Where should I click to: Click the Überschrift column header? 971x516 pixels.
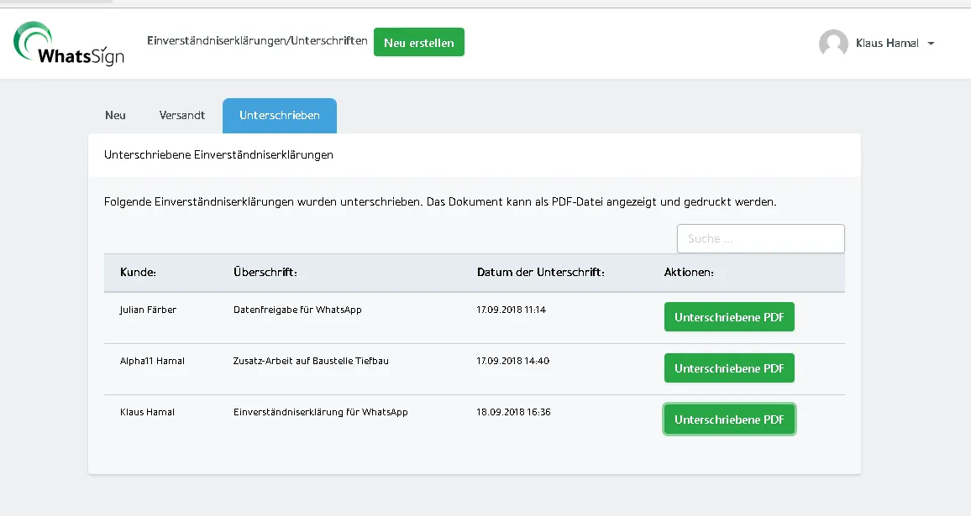click(x=265, y=273)
